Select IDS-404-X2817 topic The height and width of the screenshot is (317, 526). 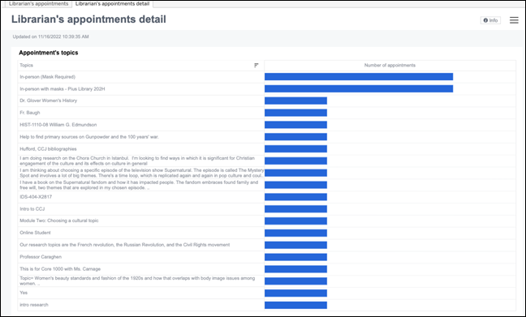point(36,197)
